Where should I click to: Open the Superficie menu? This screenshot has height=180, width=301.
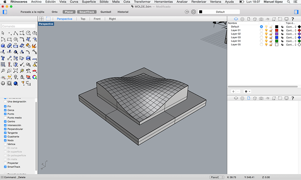(89, 2)
